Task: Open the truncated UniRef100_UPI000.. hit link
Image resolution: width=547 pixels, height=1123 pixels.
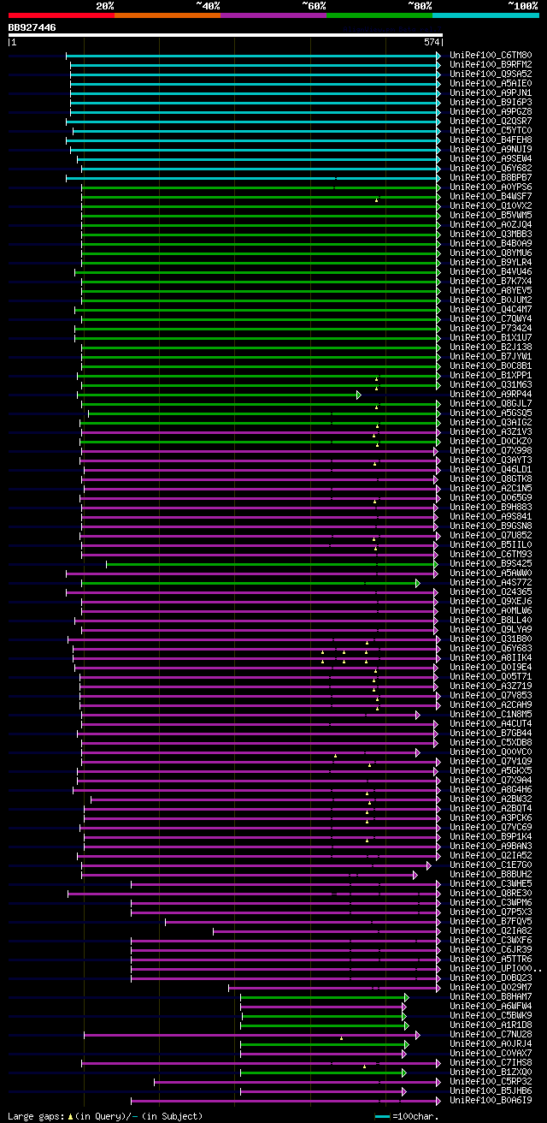Action: click(495, 969)
